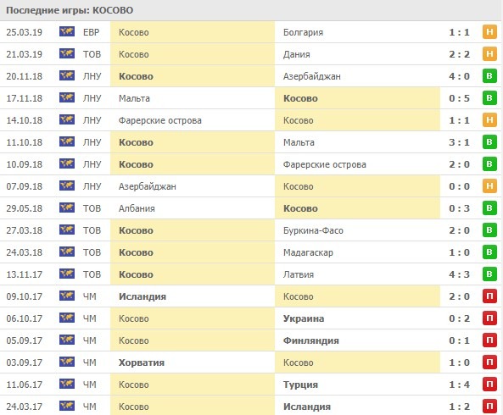Click the Последние игры: КОСОВО header
503x415 pixels.
(70, 10)
